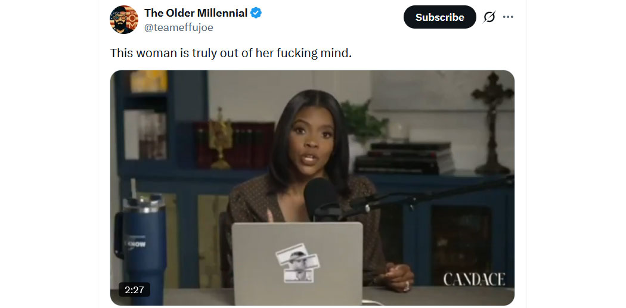Open The Older Millennial profile avatar
Viewport: 626px width, 308px height.
point(124,20)
